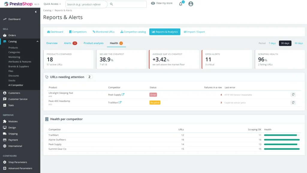Select the 90 days period
Image resolution: width=307 pixels, height=173 pixels.
pos(299,43)
